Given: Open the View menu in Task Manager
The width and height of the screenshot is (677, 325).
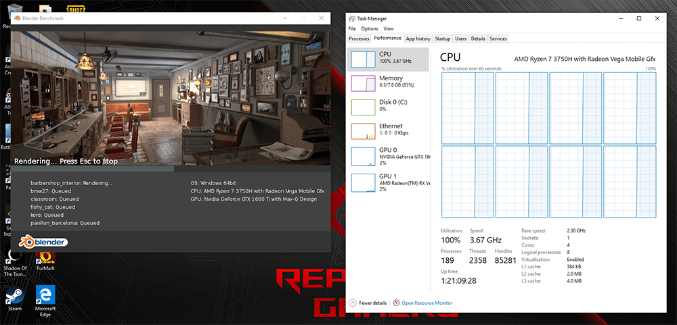Looking at the screenshot, I should pyautogui.click(x=389, y=28).
